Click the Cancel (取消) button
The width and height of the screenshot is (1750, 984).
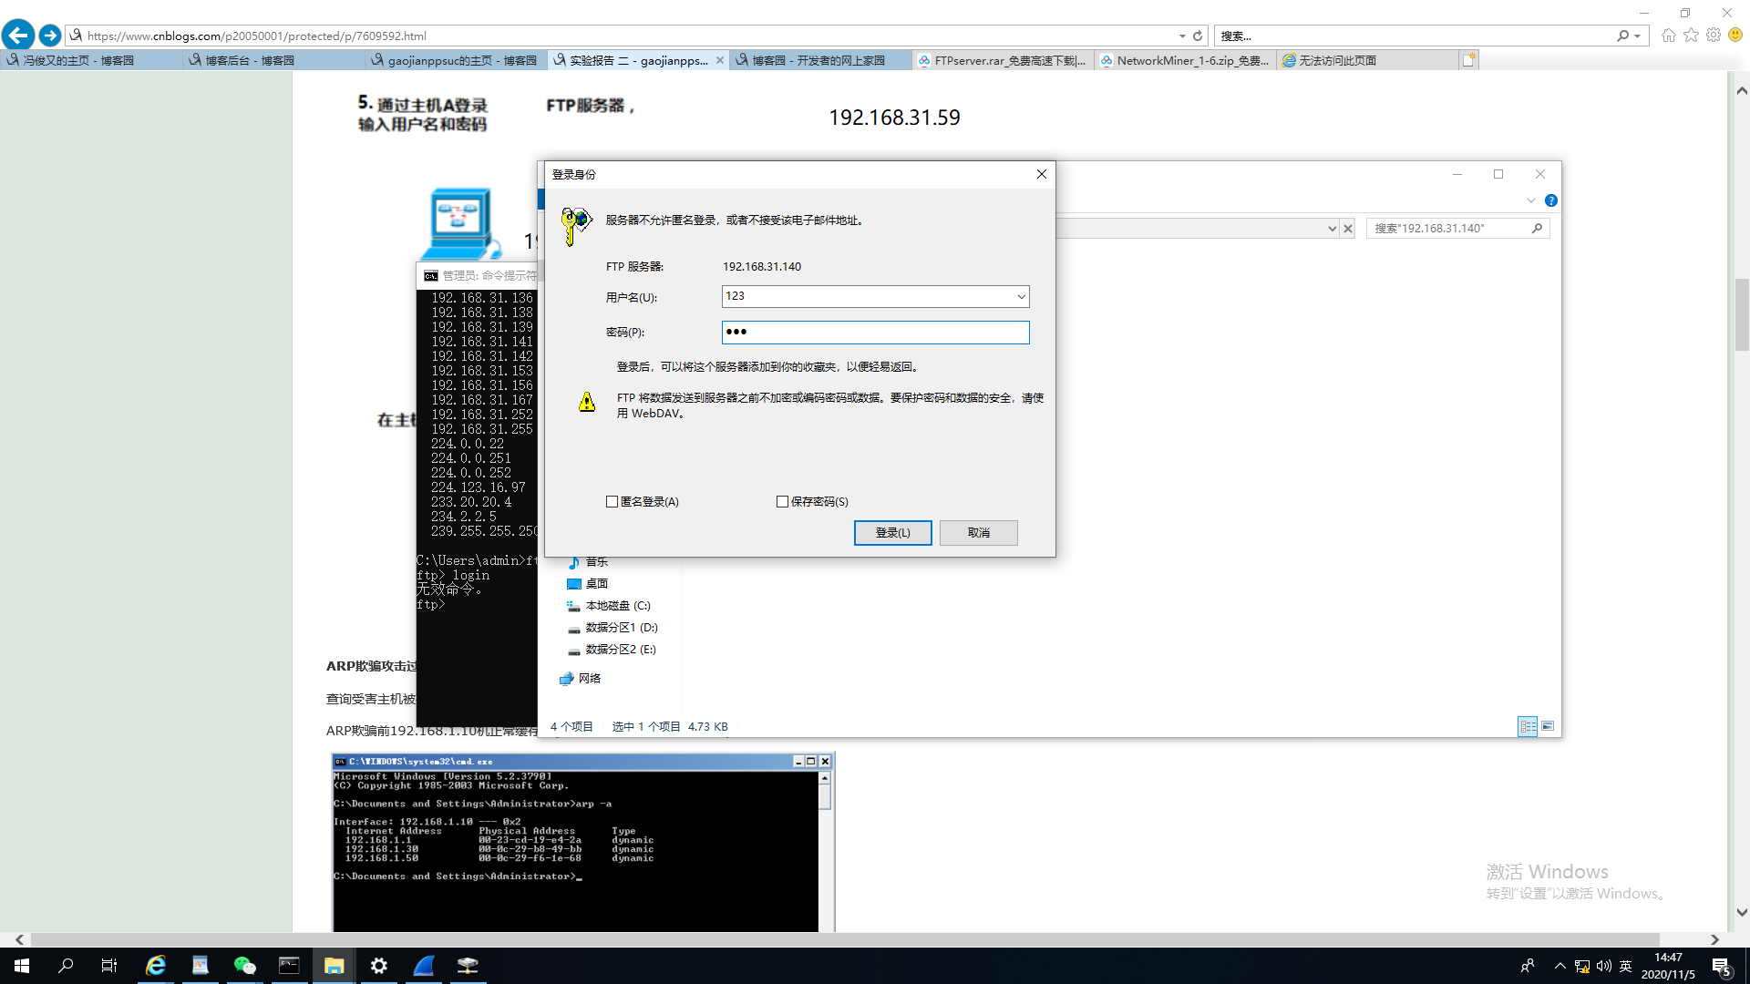click(x=978, y=533)
